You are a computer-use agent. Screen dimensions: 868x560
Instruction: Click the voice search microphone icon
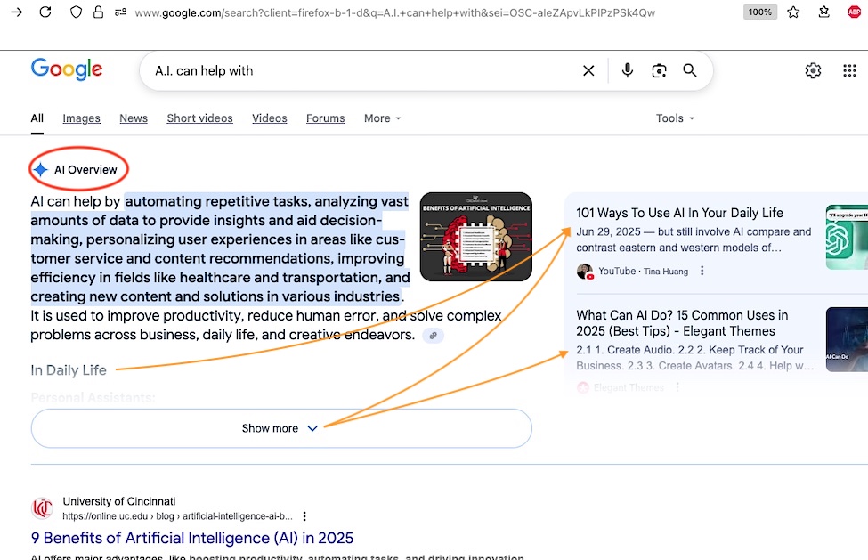pos(628,70)
